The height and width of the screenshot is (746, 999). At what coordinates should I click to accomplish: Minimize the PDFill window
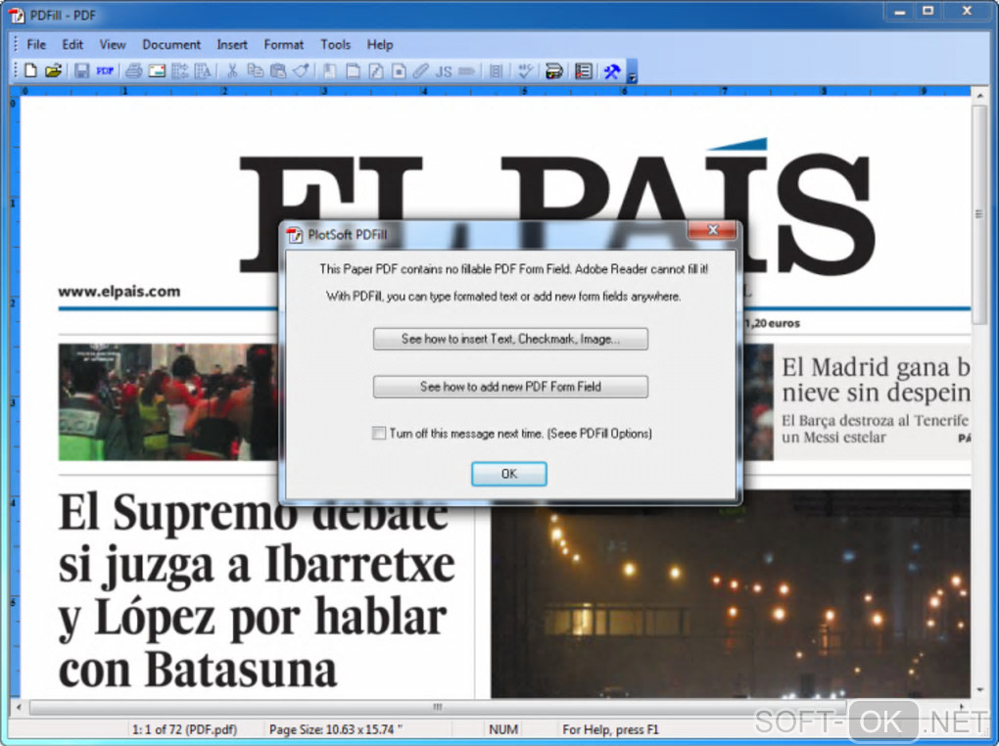pos(900,11)
